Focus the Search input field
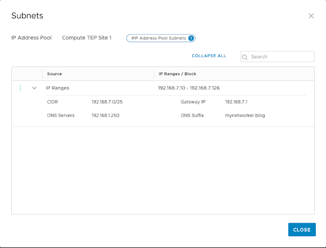The width and height of the screenshot is (326, 248). [280, 57]
